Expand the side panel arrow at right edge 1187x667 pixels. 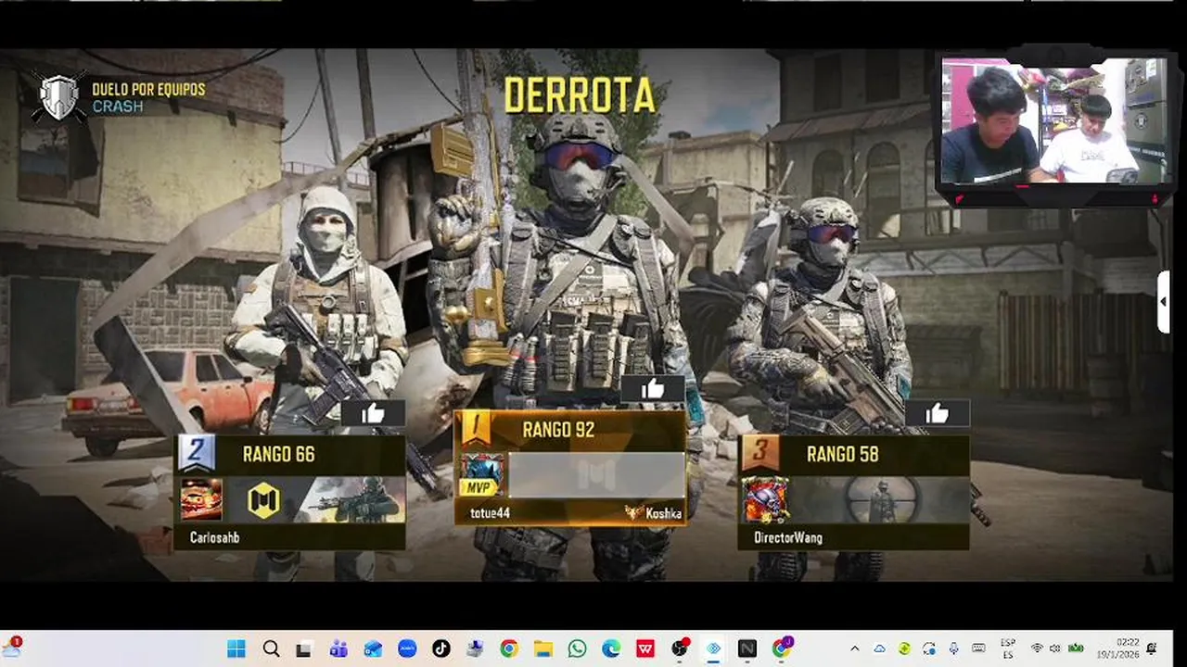1163,301
